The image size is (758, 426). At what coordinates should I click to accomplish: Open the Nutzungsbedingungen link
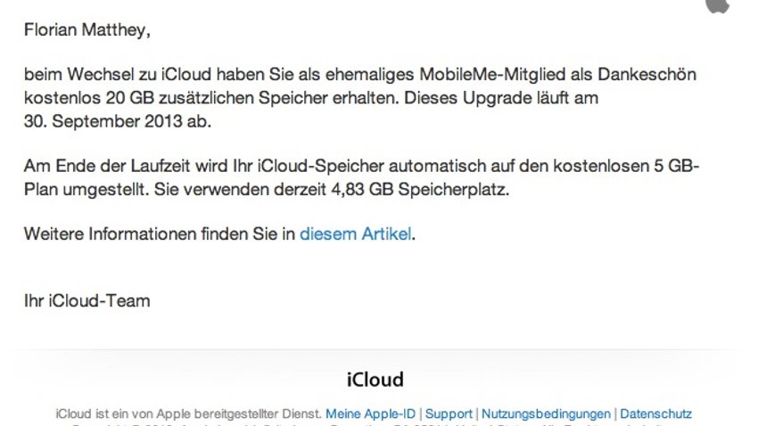[546, 414]
